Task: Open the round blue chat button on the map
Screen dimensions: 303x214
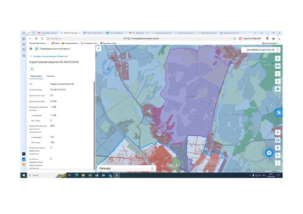Action: tap(269, 153)
